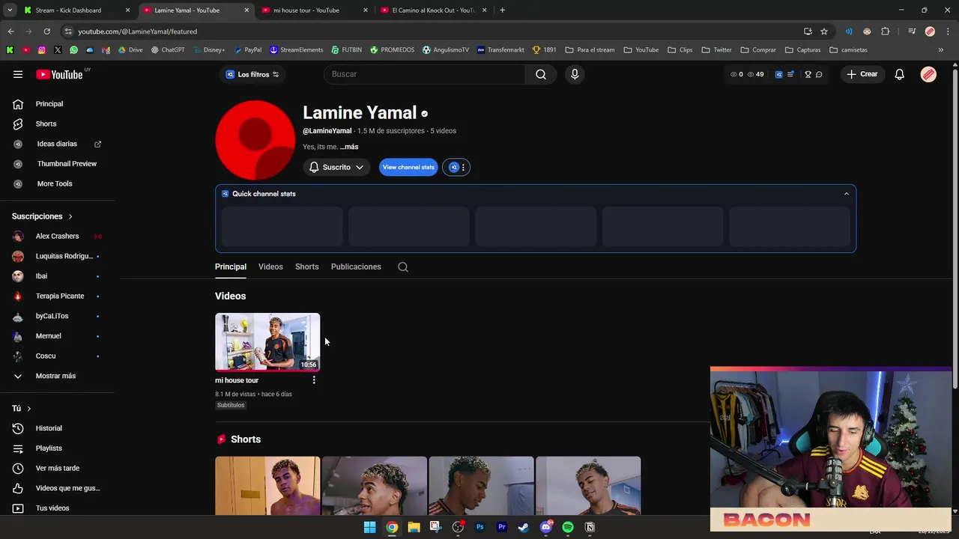Open the Suscrito subscription dropdown
Viewport: 959px width, 539px height.
tap(336, 167)
